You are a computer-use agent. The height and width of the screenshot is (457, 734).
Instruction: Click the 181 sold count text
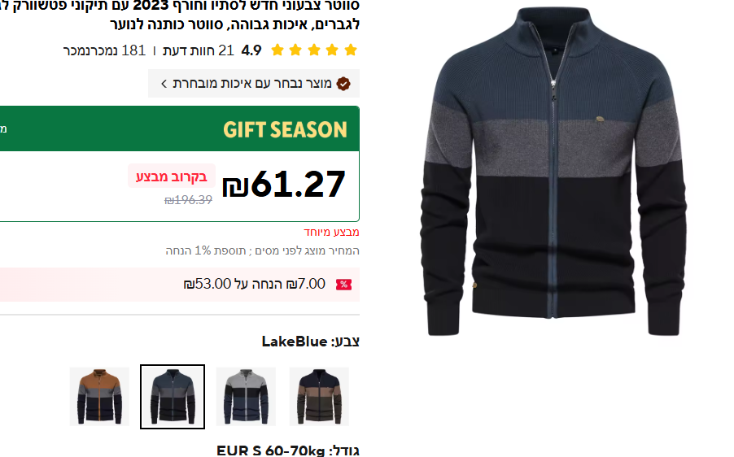(104, 50)
